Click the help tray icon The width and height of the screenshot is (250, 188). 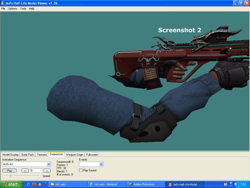click(225, 184)
